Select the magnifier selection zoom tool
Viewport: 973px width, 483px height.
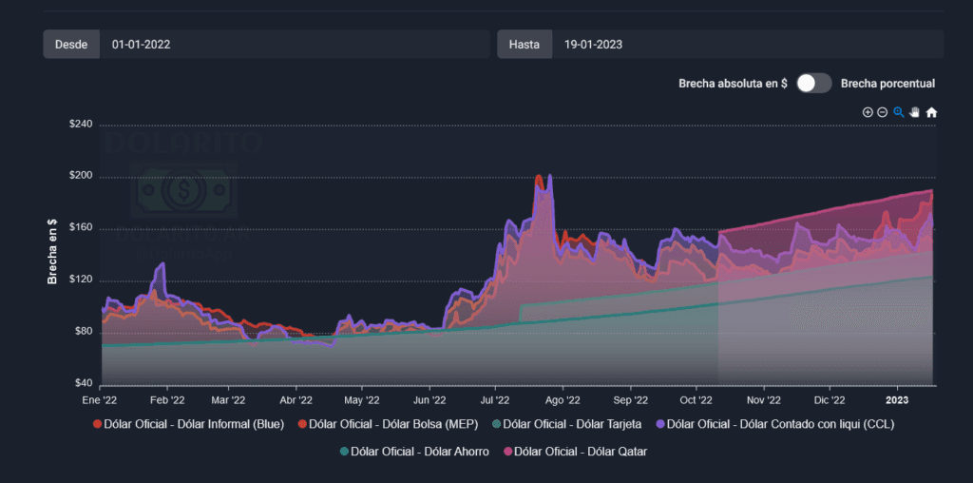click(899, 112)
